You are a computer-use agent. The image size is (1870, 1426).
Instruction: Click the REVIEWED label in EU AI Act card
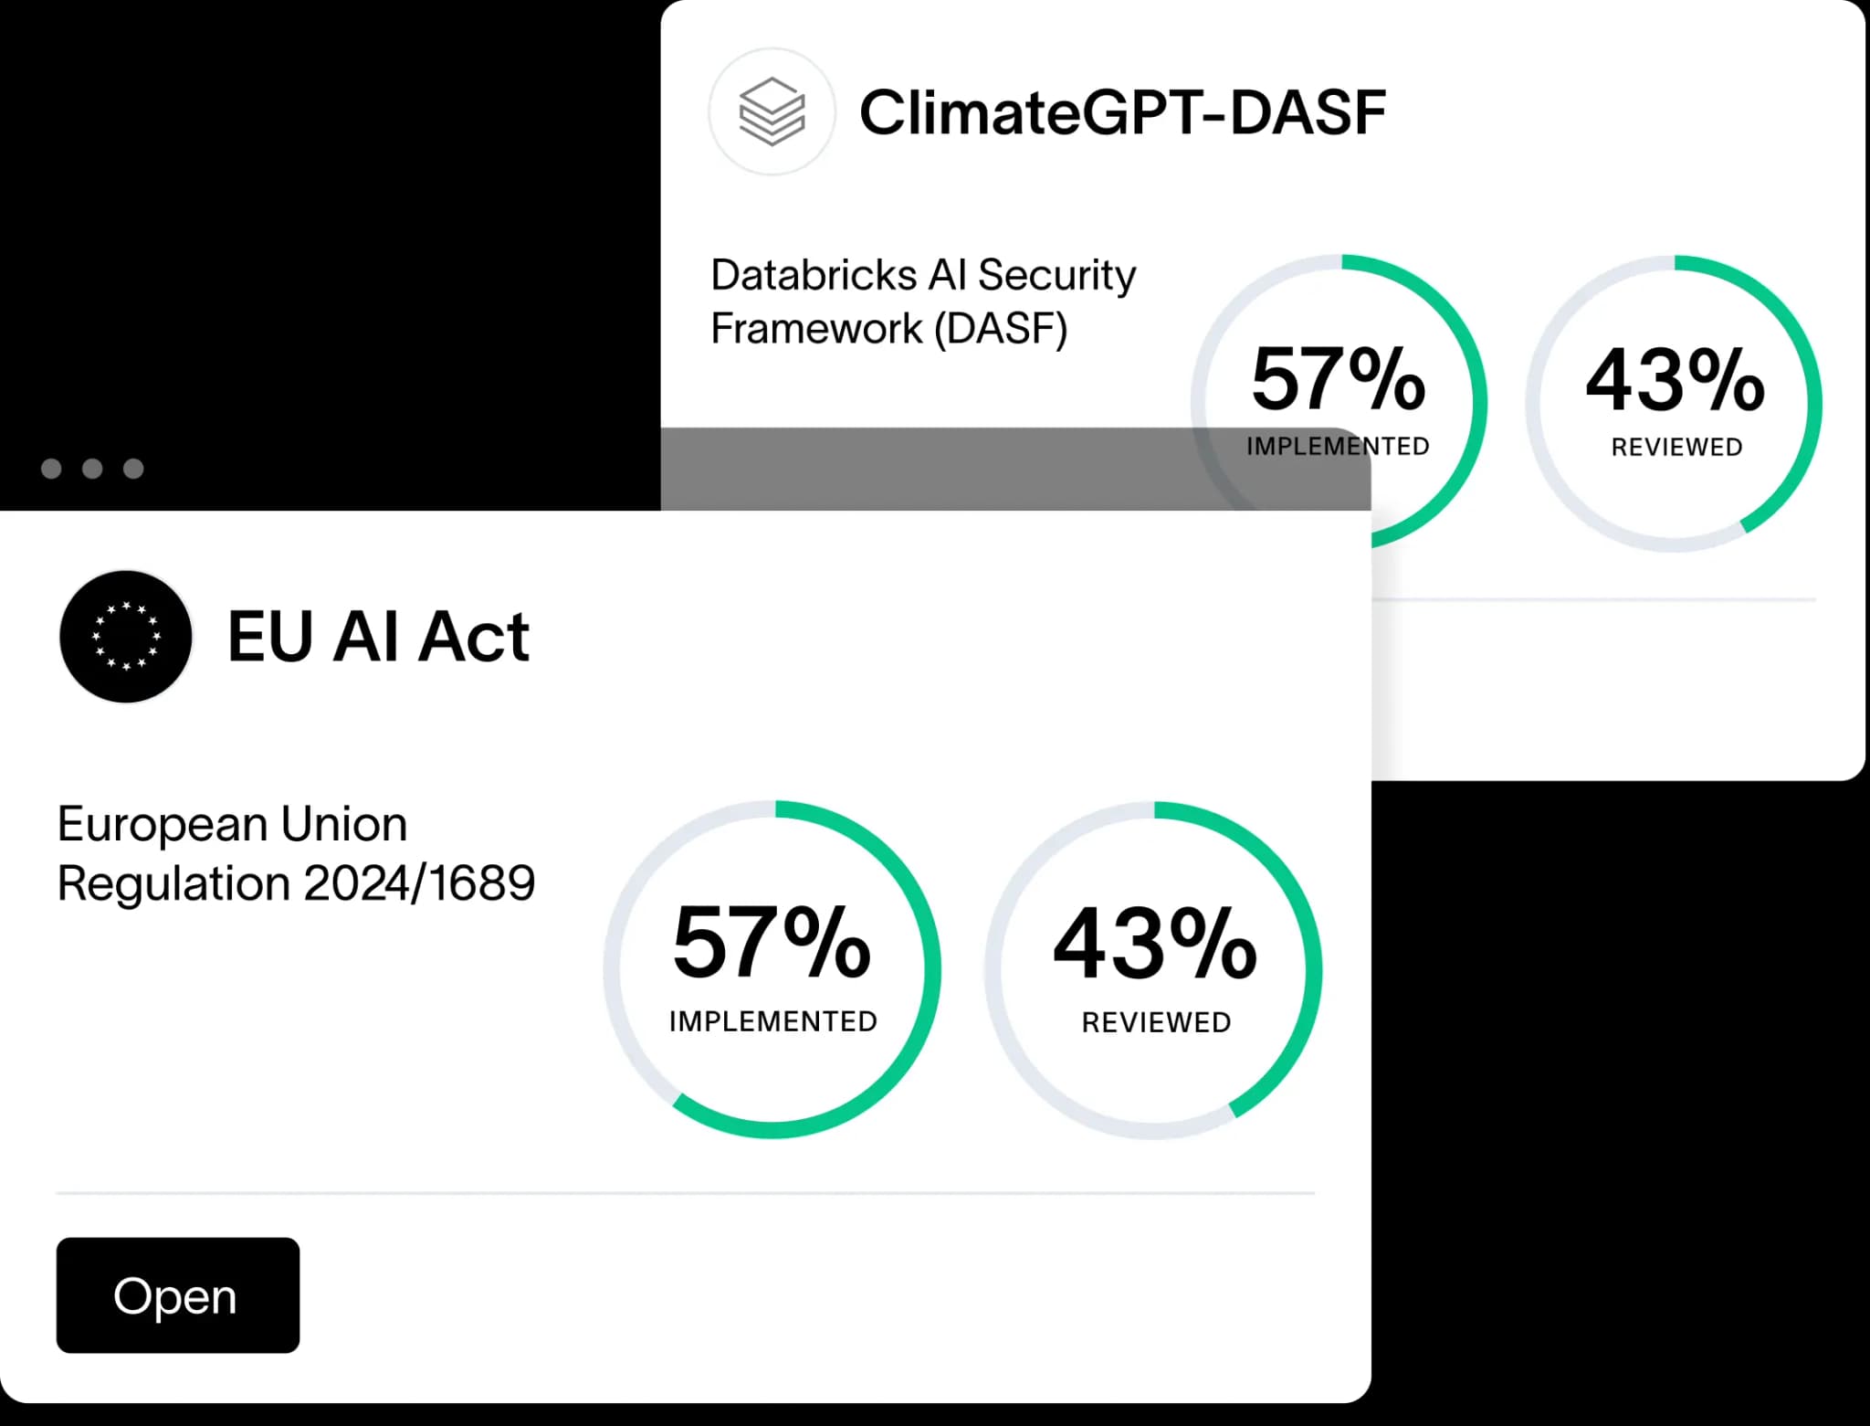coord(1156,1022)
